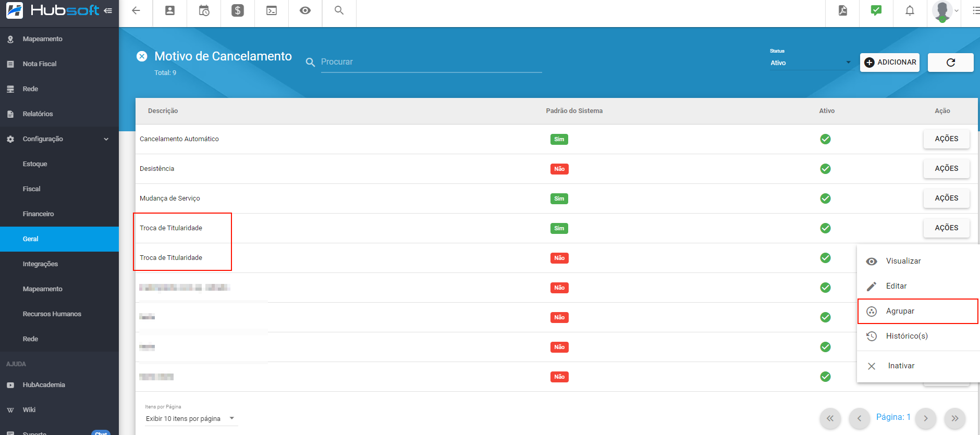Open Fiscal under Configuração
Image resolution: width=980 pixels, height=435 pixels.
point(59,189)
